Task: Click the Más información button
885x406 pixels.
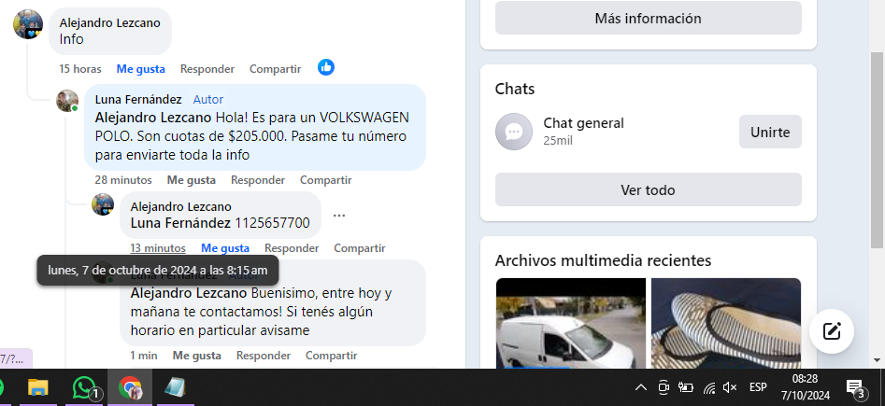Action: 648,18
